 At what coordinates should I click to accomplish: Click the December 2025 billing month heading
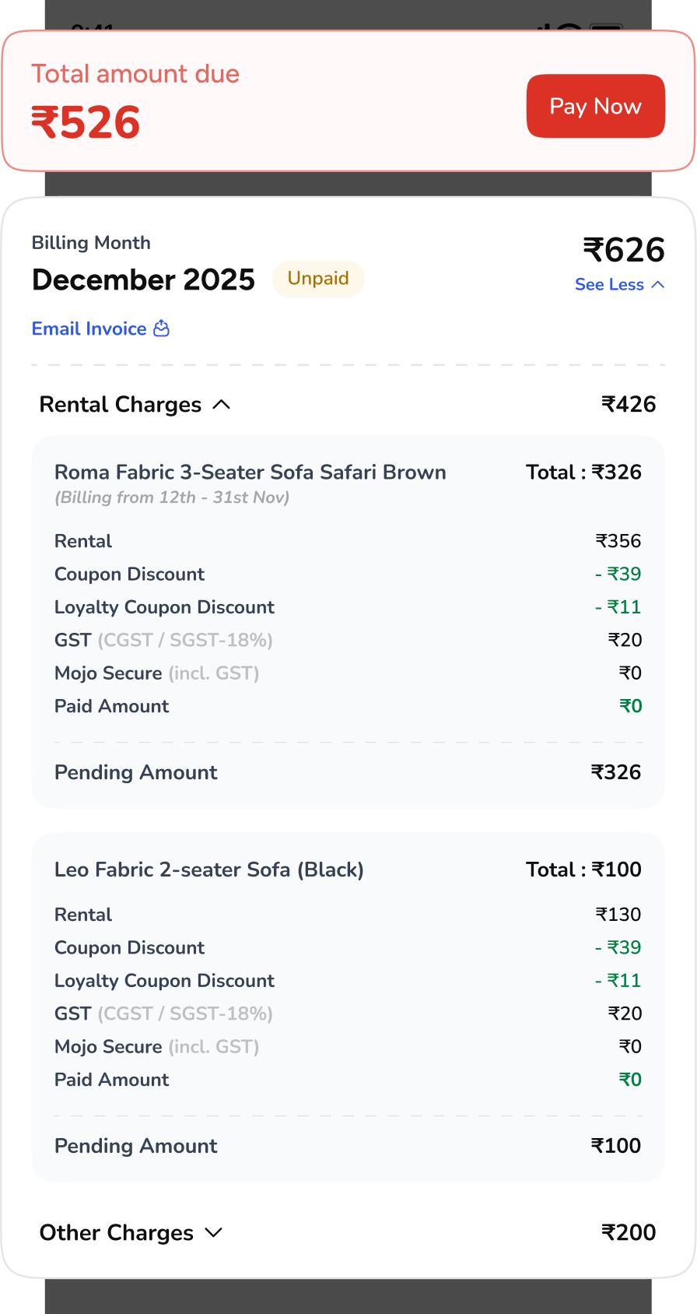143,280
